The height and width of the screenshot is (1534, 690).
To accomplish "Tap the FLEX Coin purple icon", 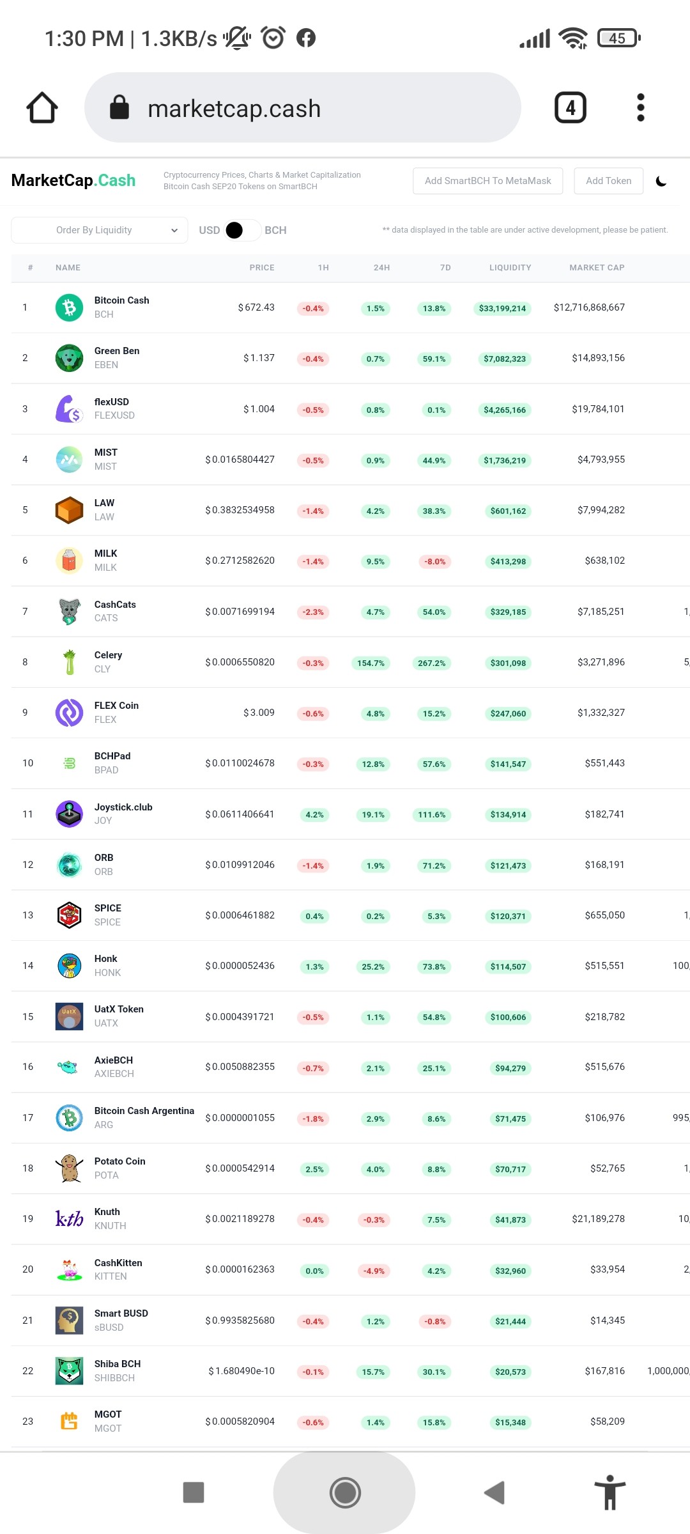I will (69, 713).
